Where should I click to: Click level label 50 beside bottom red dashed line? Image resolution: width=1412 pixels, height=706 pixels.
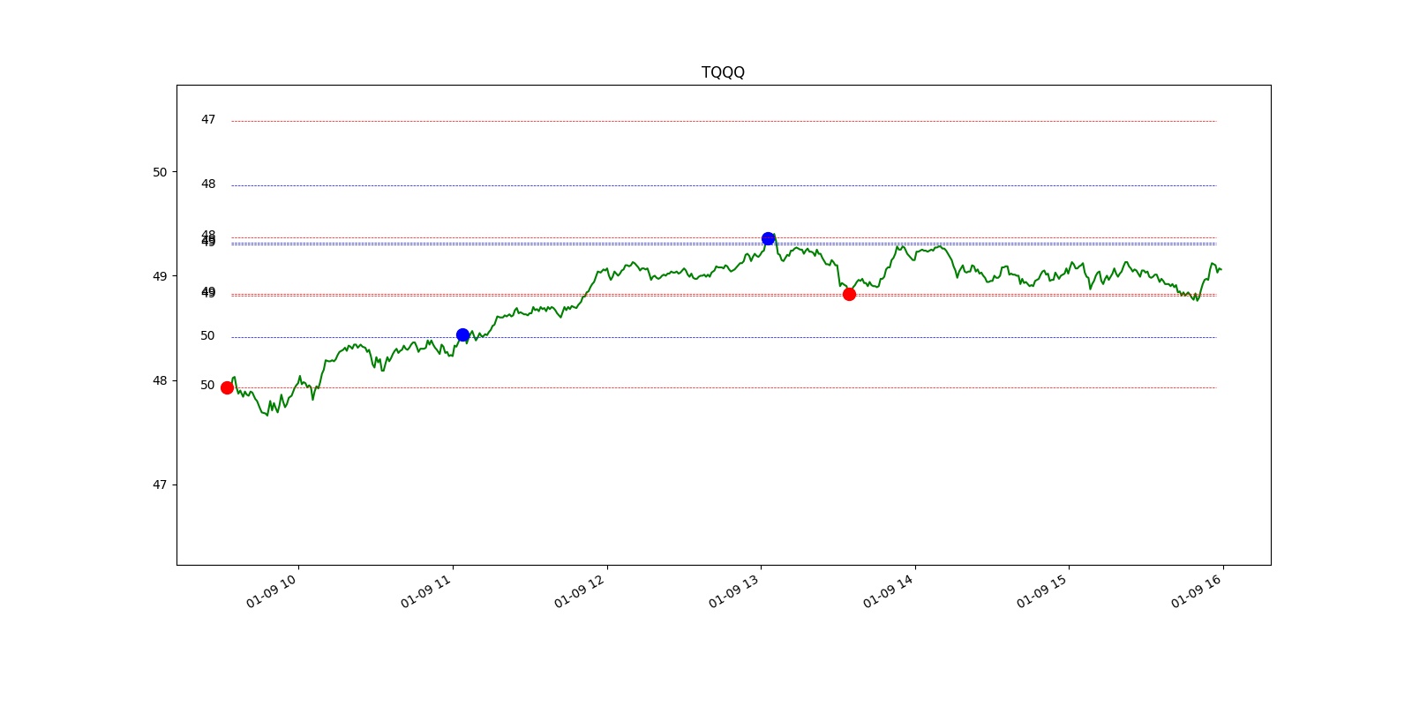click(x=207, y=385)
